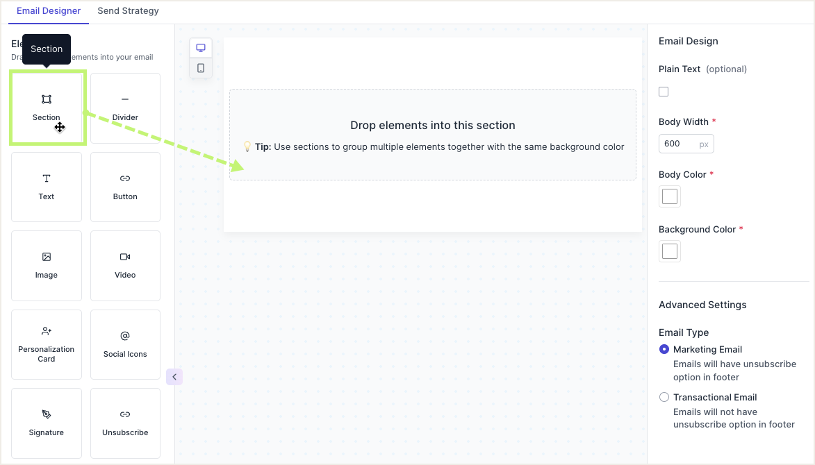Enable the Plain Text checkbox
Viewport: 815px width, 465px height.
point(664,92)
